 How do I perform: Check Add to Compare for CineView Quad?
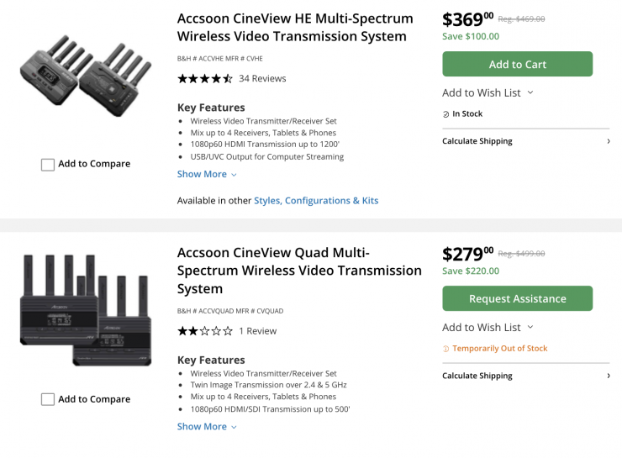pos(48,400)
